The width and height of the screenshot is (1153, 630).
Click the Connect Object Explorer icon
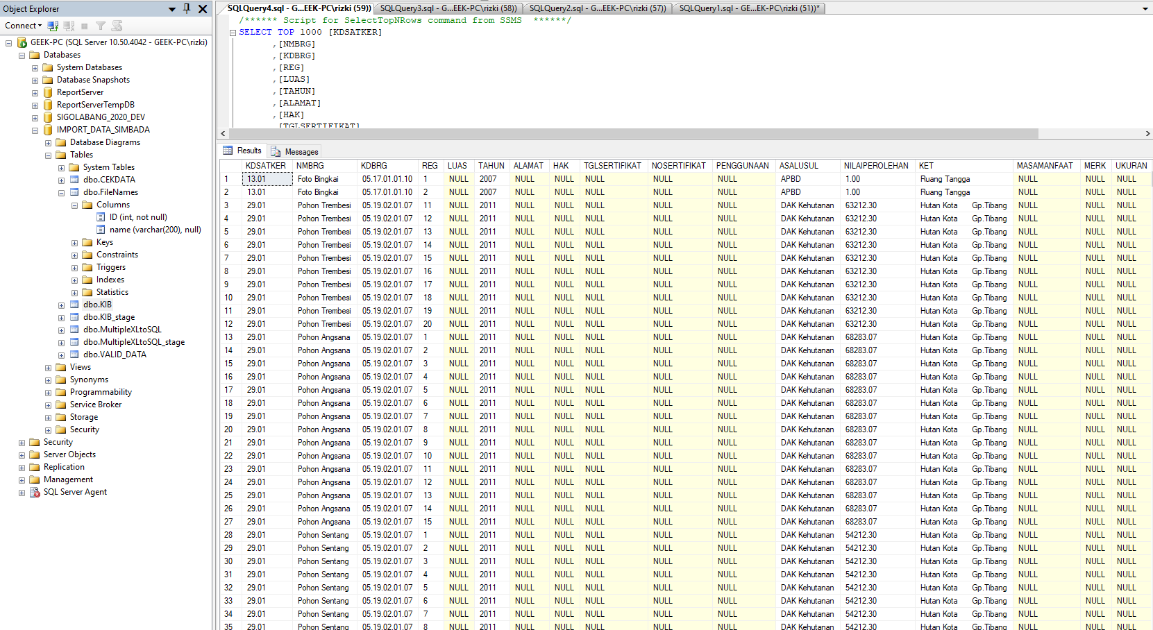(x=53, y=26)
